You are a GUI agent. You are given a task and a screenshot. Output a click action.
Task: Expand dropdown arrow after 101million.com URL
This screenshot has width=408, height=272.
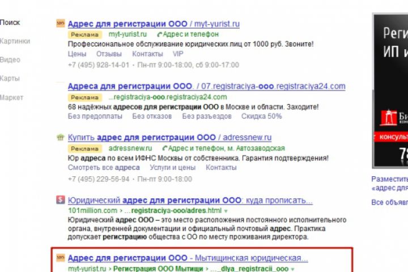(x=226, y=211)
